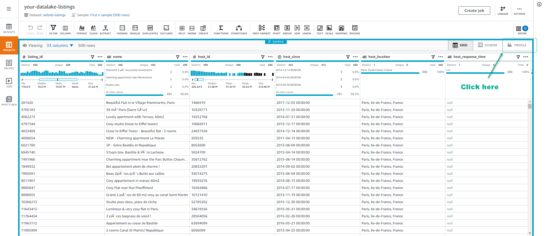Click the scrollbar down arrow
The image size is (545, 236).
[x=530, y=233]
